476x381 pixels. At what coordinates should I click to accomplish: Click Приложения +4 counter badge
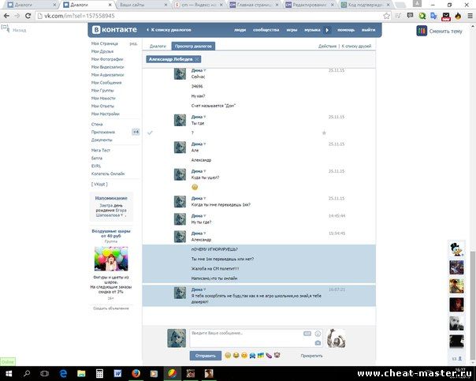[136, 132]
